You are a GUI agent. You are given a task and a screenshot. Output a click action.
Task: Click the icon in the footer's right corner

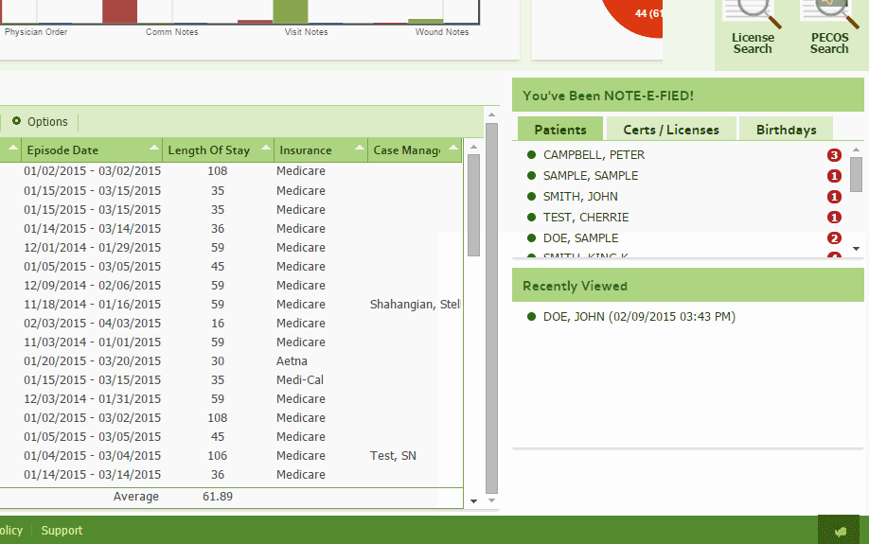pyautogui.click(x=838, y=531)
